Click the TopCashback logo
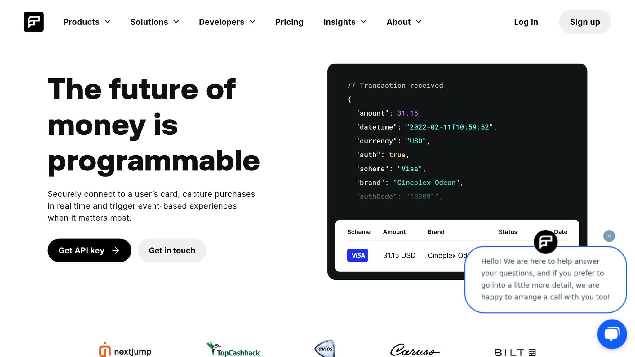Screen dimensions: 635x357 pyautogui.click(x=233, y=350)
